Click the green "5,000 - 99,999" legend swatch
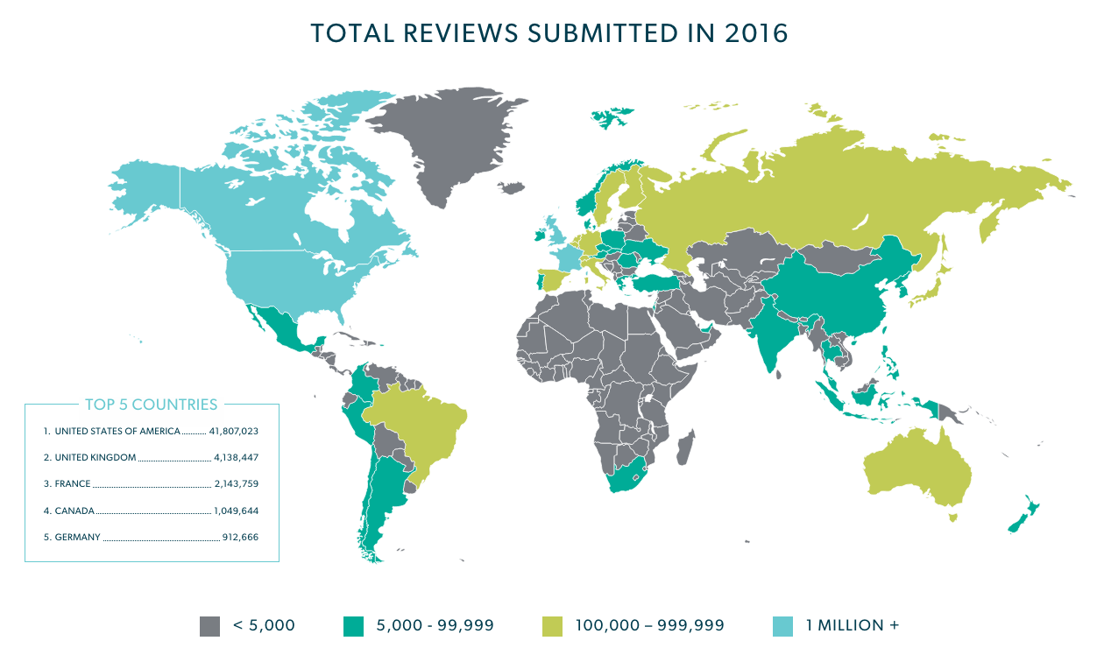1097x662 pixels. click(353, 626)
